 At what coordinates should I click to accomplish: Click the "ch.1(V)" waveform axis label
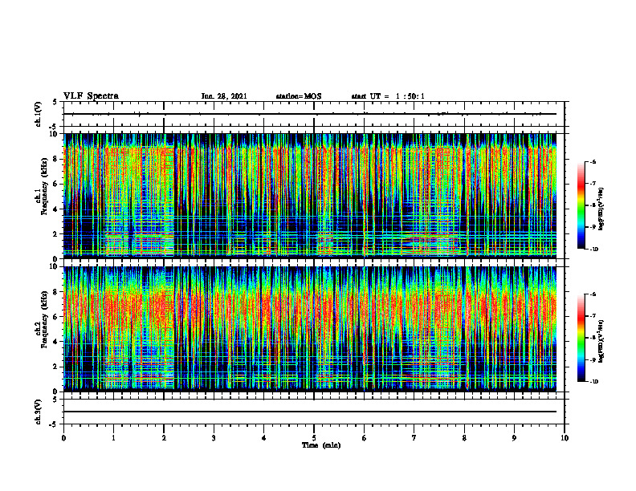[39, 114]
